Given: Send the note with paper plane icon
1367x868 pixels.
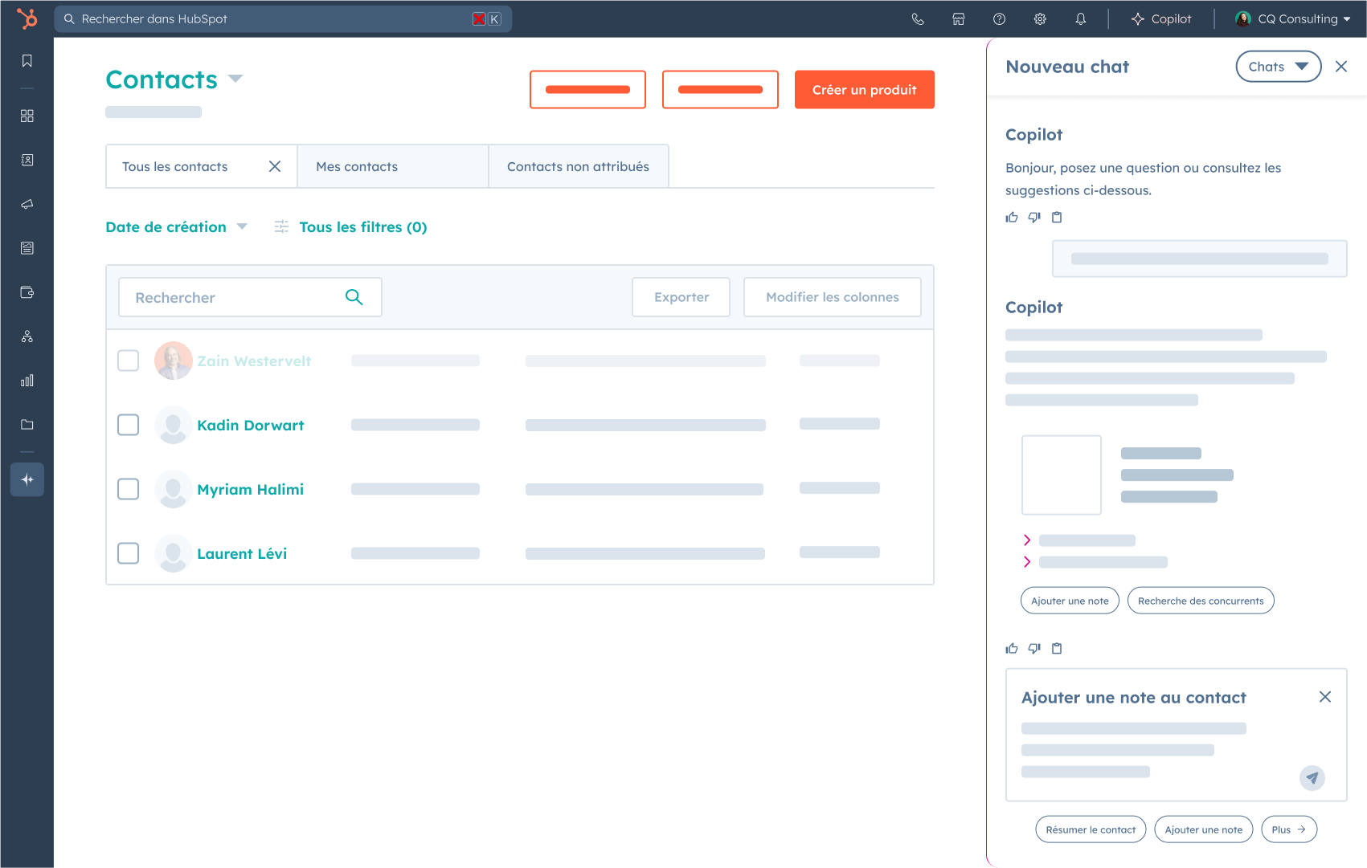Looking at the screenshot, I should [1312, 777].
